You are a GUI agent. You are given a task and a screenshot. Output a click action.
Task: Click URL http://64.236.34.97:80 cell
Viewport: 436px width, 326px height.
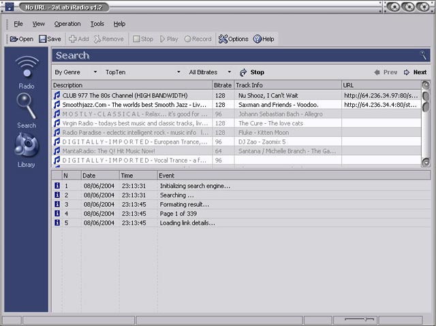[x=381, y=95]
